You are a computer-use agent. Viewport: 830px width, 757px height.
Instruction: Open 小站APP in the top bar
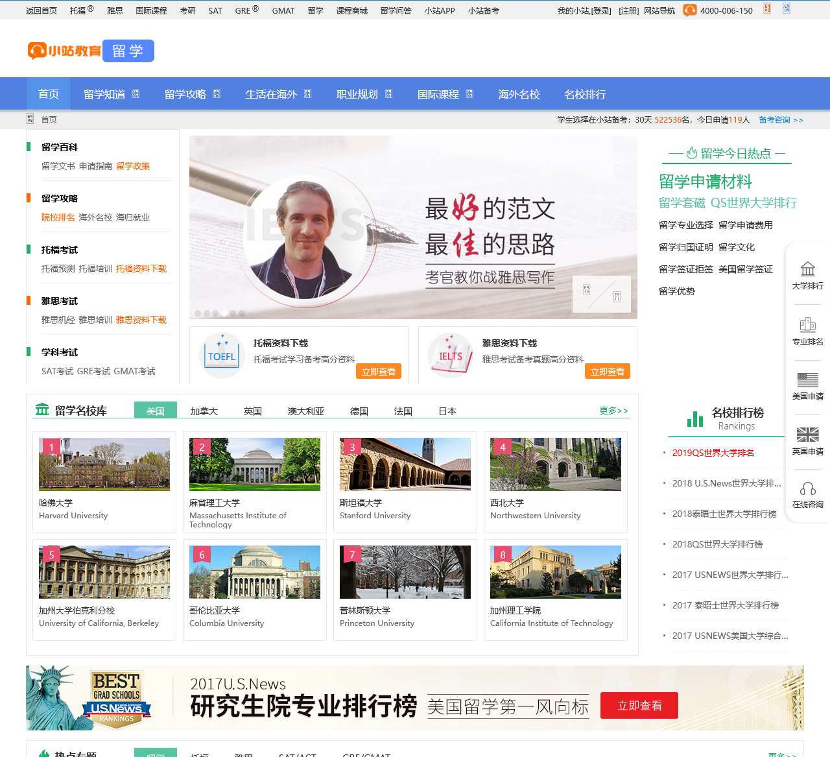click(440, 10)
